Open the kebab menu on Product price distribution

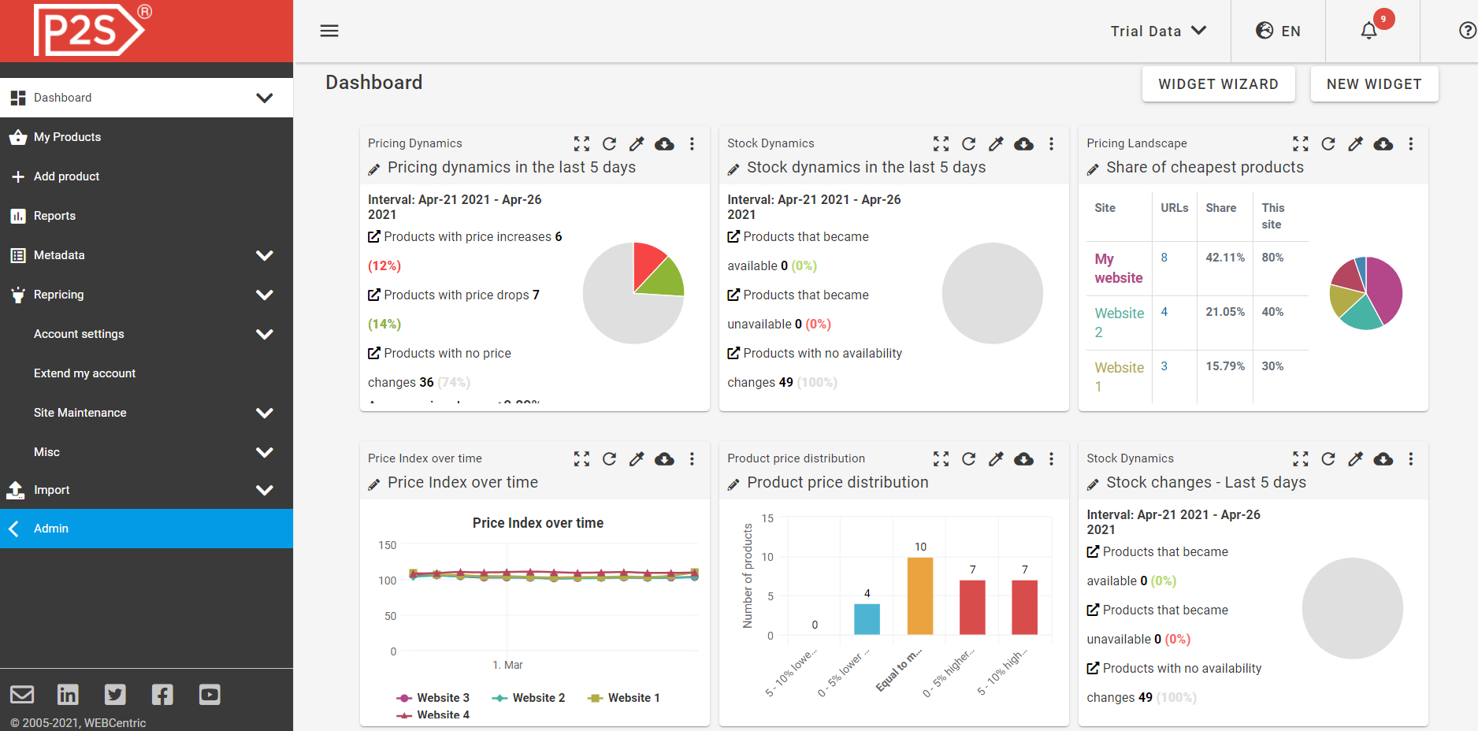tap(1051, 458)
